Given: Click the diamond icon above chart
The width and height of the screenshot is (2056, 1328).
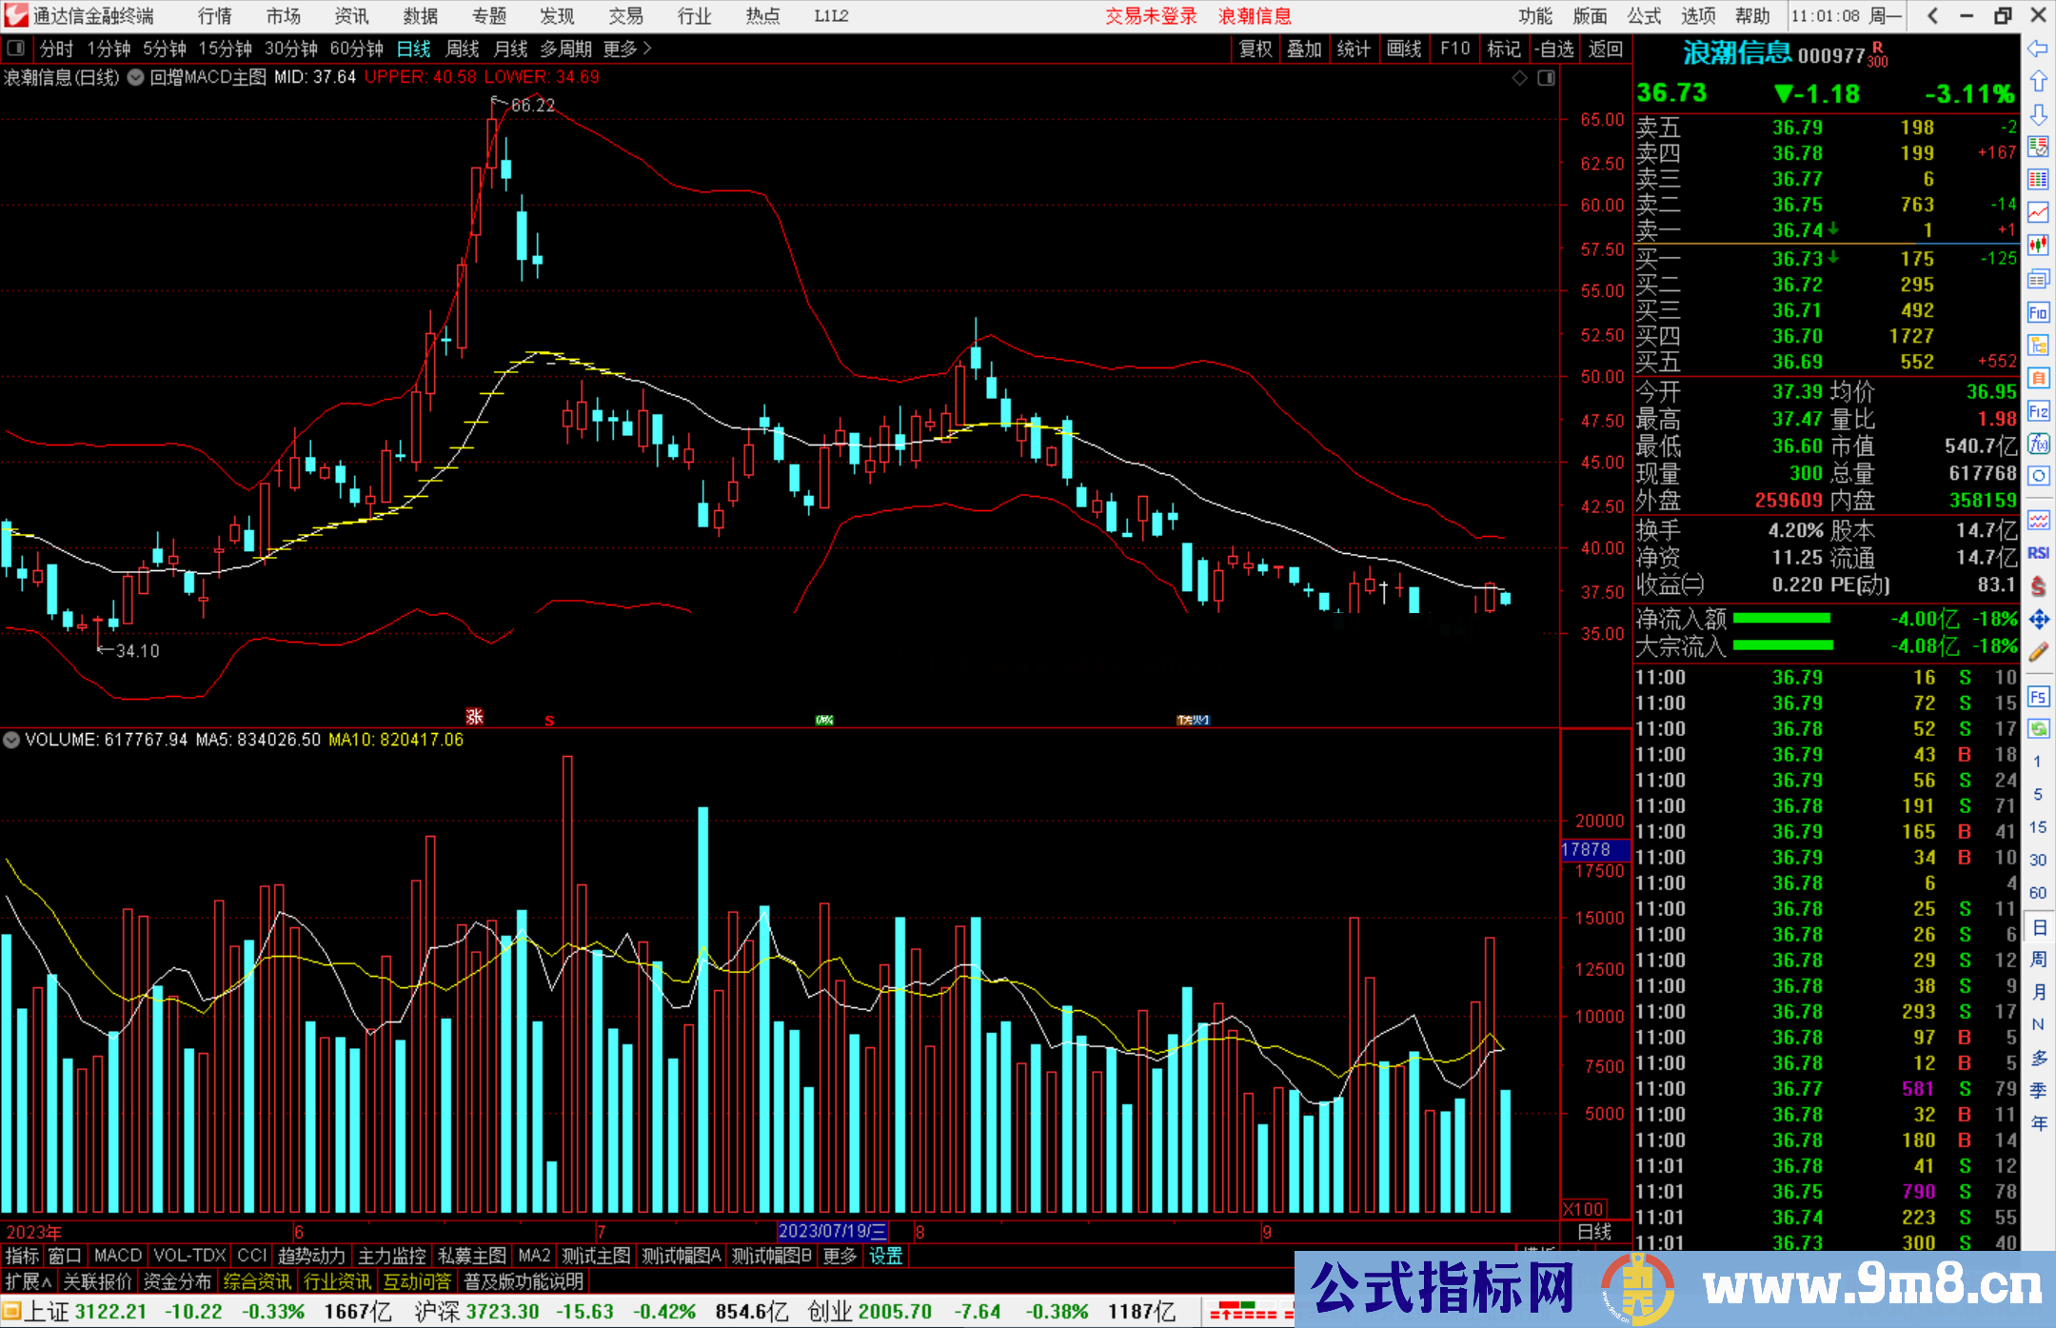Looking at the screenshot, I should pos(1520,78).
